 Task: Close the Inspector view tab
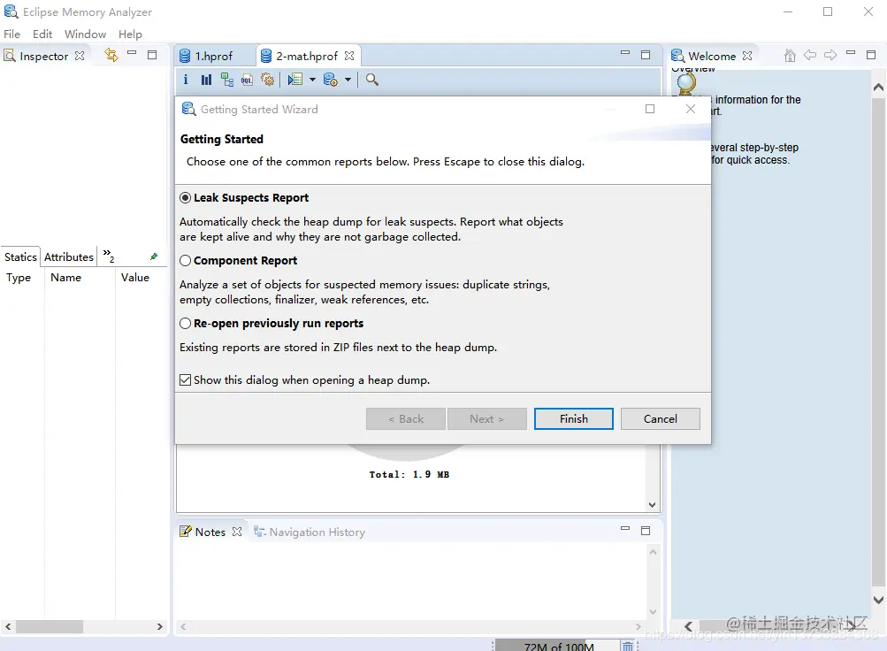click(80, 56)
